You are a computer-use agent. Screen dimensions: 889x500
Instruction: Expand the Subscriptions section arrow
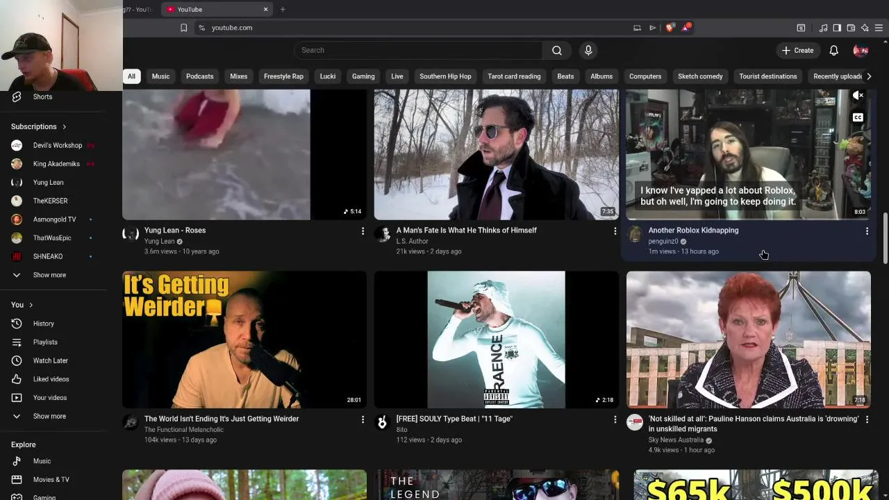pyautogui.click(x=64, y=127)
